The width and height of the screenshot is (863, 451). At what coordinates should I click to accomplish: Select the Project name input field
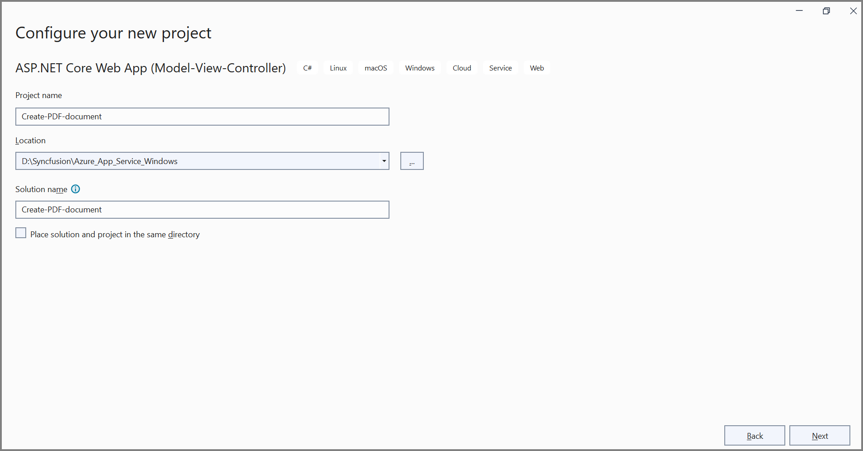click(x=202, y=116)
